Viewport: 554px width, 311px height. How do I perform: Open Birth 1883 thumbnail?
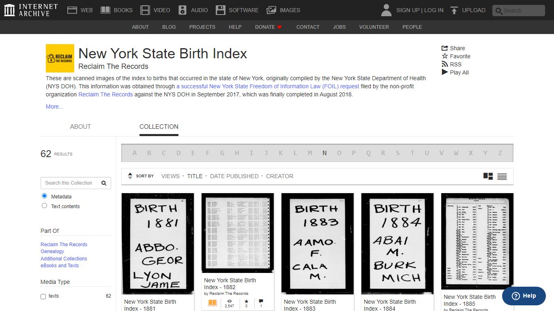(x=318, y=244)
